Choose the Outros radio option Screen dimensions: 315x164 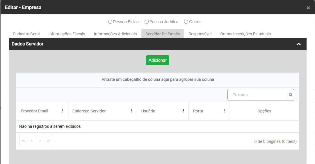click(186, 22)
